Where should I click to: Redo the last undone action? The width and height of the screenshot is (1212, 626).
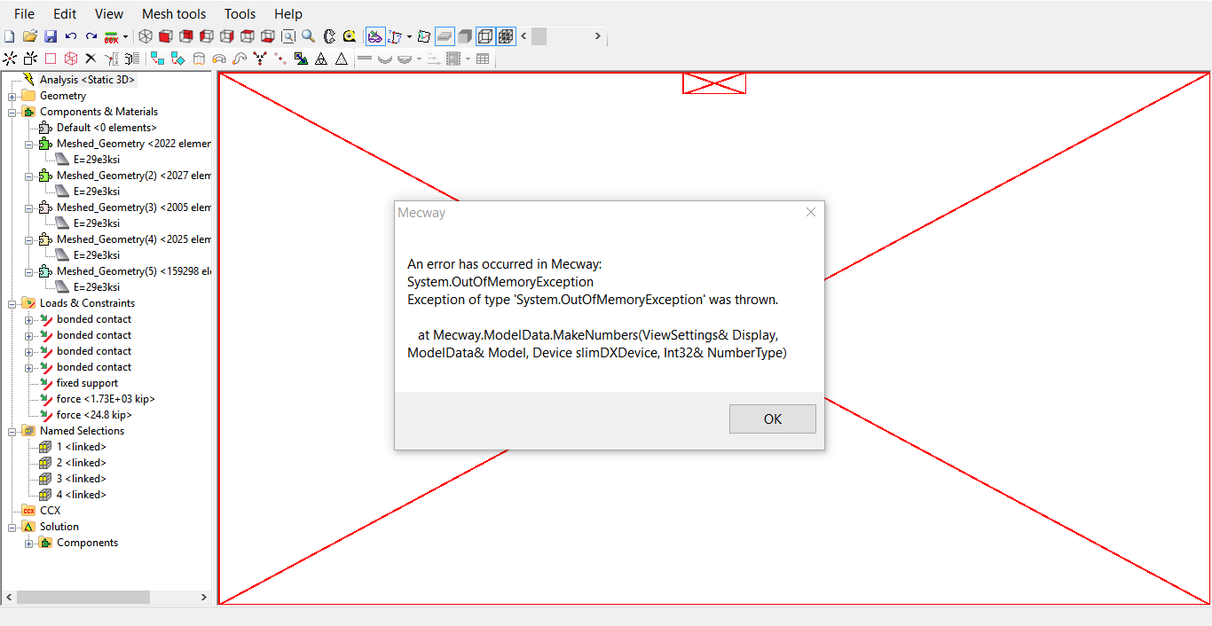[x=91, y=36]
